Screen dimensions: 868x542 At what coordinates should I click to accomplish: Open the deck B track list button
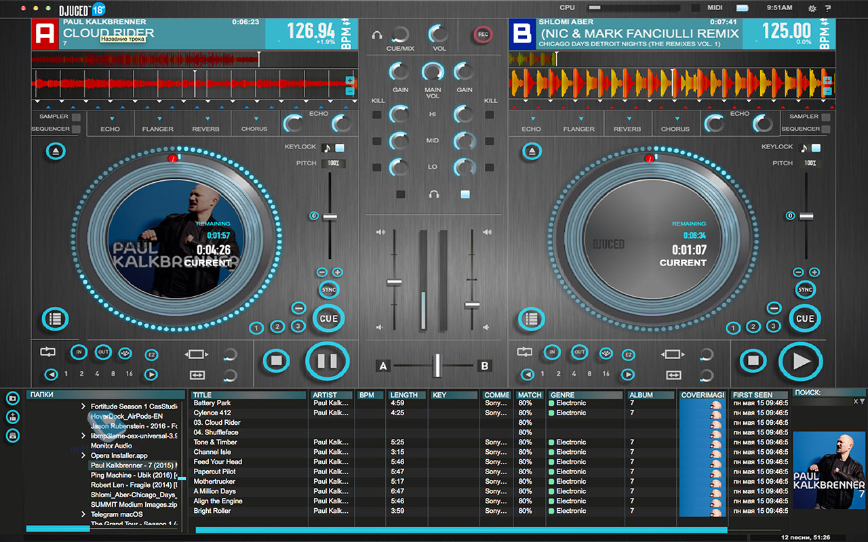click(x=531, y=318)
